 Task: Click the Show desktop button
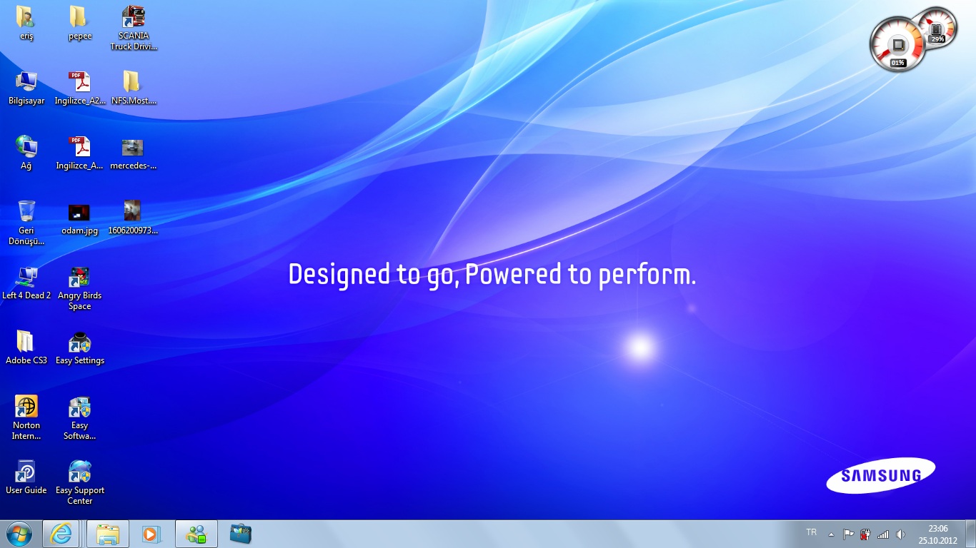(970, 534)
